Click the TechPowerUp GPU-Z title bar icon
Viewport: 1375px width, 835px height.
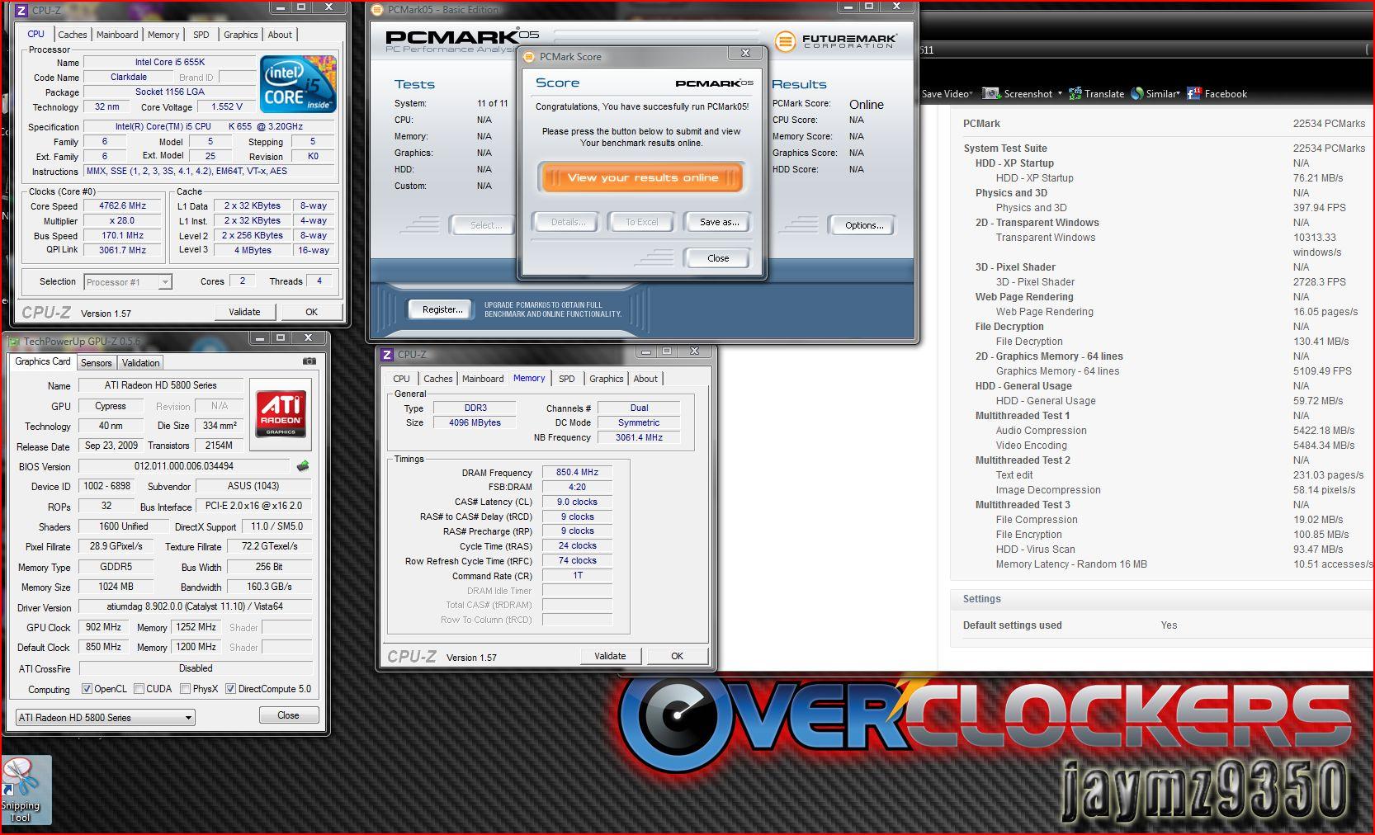pos(14,341)
